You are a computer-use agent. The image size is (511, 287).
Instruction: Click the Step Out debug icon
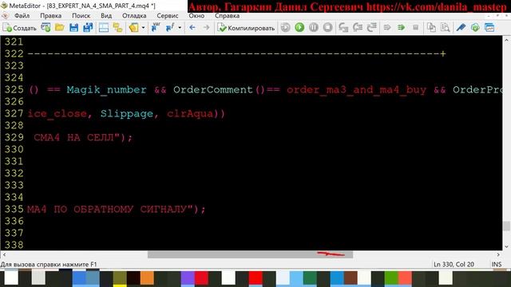coord(371,28)
